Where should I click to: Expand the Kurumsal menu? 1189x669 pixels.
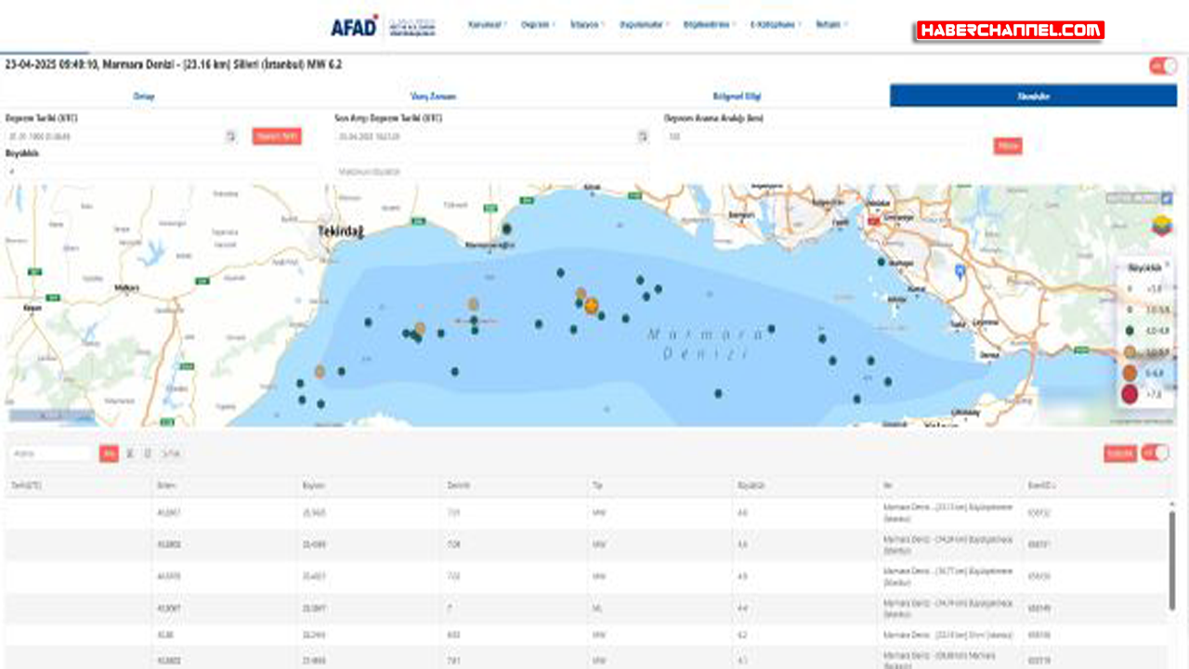coord(488,25)
